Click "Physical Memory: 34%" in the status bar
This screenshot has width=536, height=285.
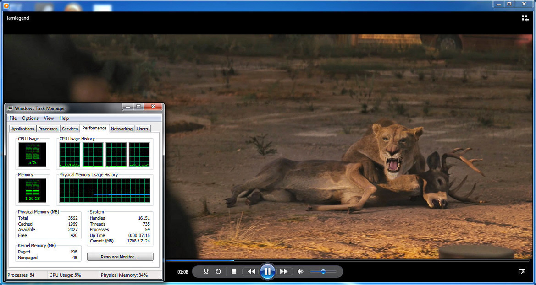pos(124,275)
